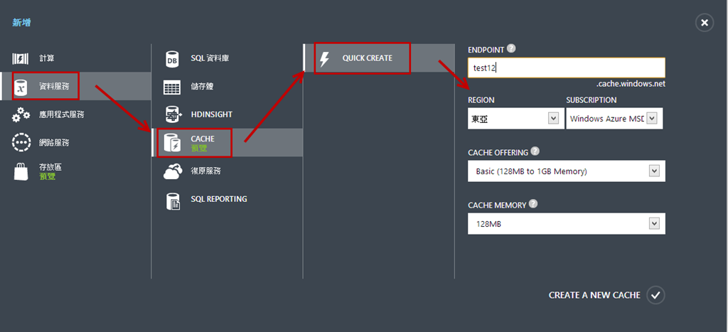Click the 應用程式服務 gears icon
728x332 pixels.
(21, 114)
